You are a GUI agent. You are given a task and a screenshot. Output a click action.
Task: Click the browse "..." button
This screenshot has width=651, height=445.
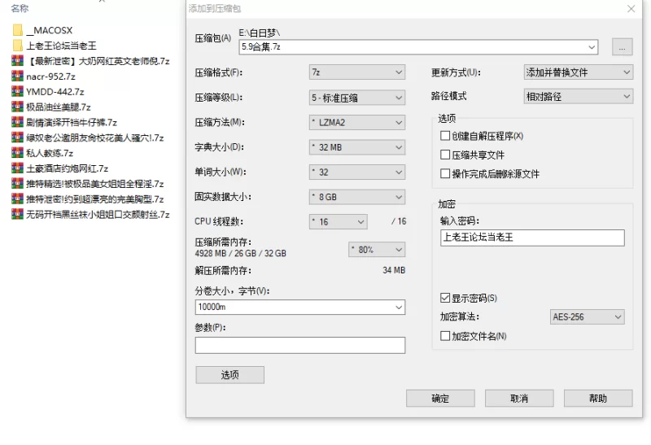[623, 47]
